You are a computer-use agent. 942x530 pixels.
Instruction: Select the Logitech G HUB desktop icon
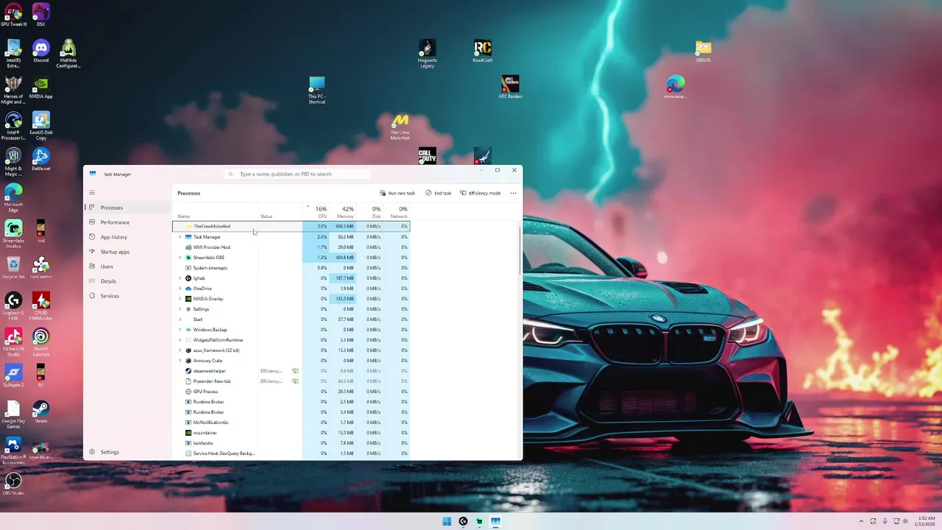(13, 306)
